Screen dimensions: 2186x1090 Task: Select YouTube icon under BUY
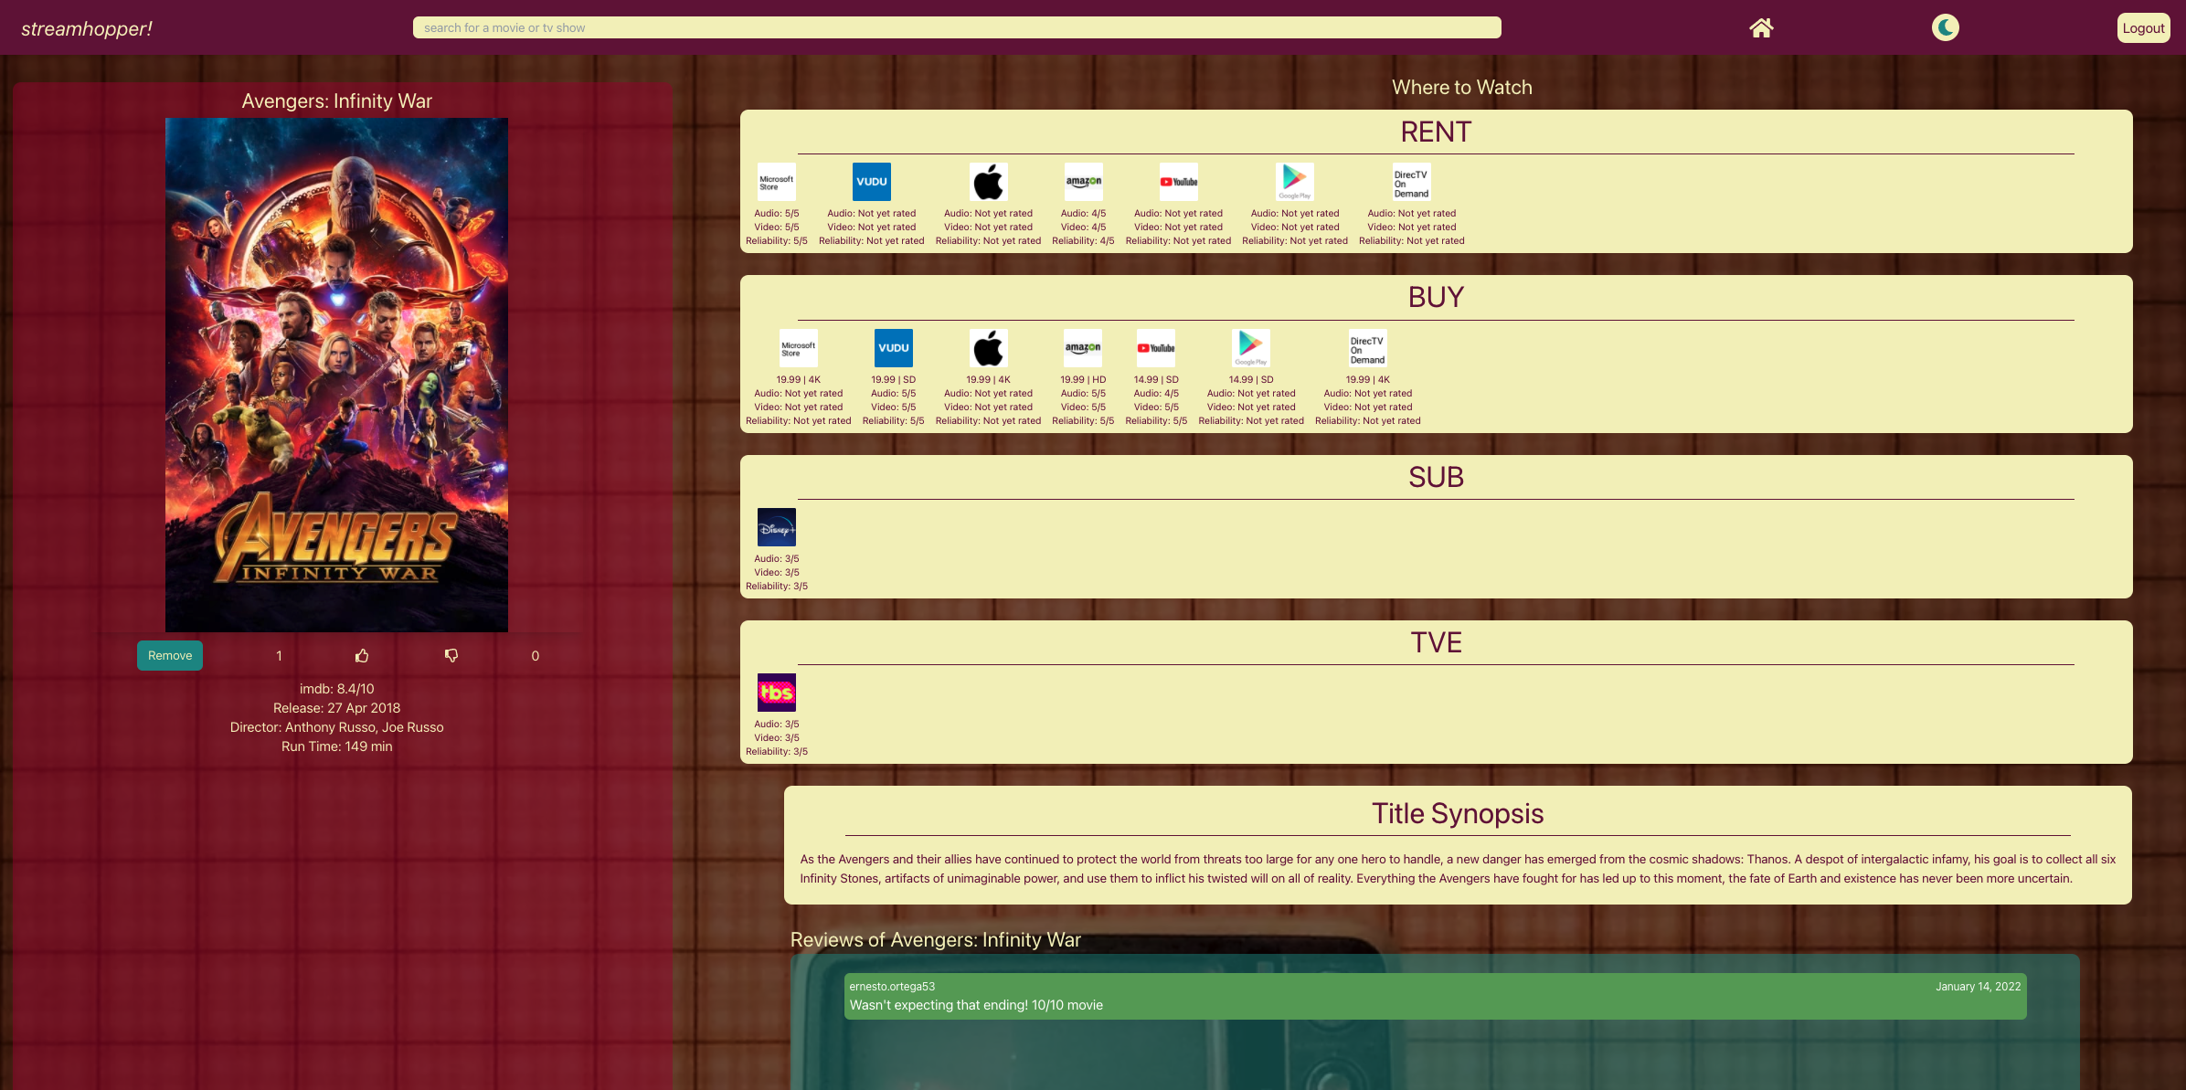[x=1156, y=348]
